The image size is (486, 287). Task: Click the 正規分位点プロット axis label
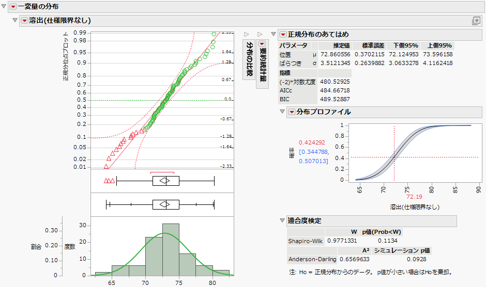[x=66, y=57]
